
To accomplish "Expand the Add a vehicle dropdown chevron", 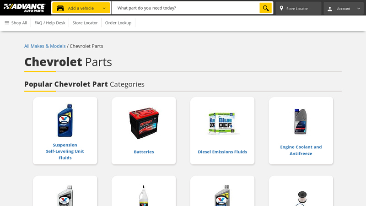I will click(104, 8).
